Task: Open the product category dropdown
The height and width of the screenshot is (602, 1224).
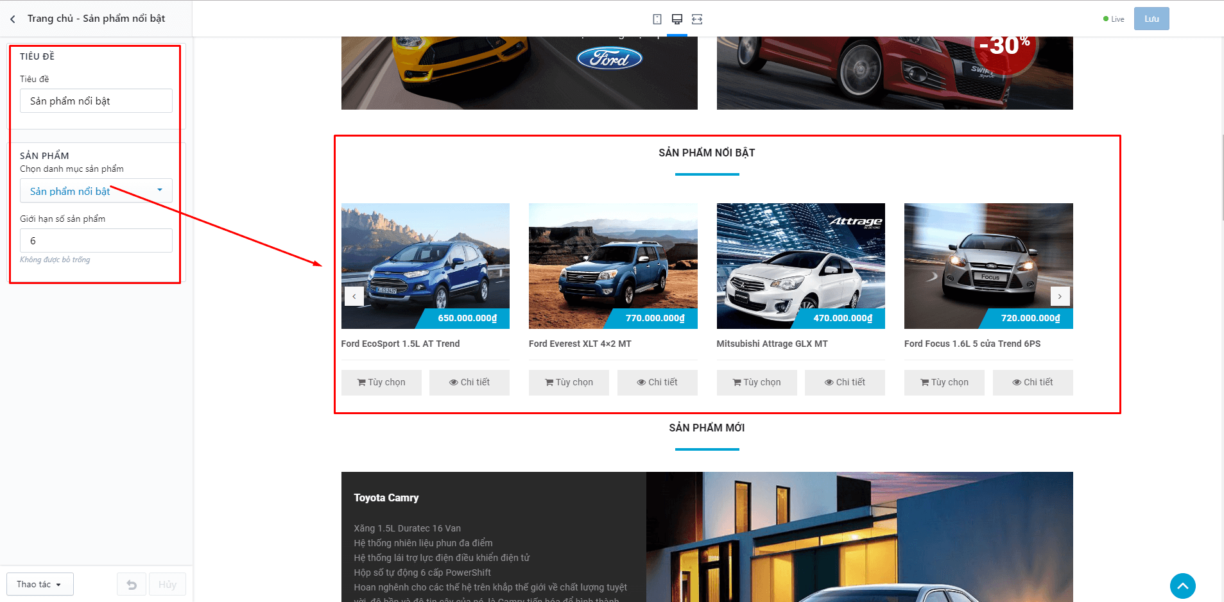Action: [96, 191]
